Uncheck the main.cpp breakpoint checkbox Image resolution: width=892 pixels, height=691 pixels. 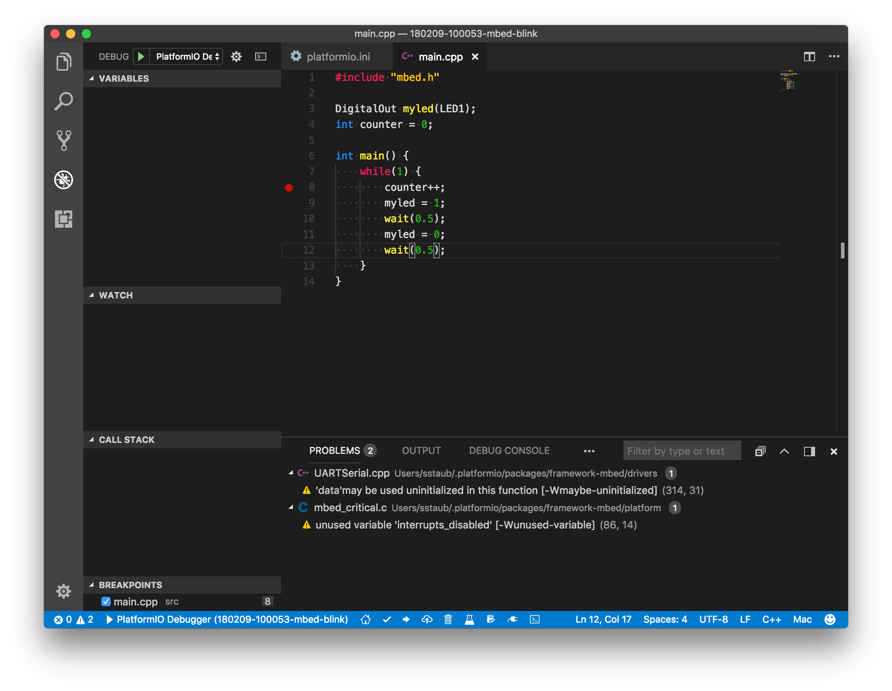pyautogui.click(x=106, y=601)
